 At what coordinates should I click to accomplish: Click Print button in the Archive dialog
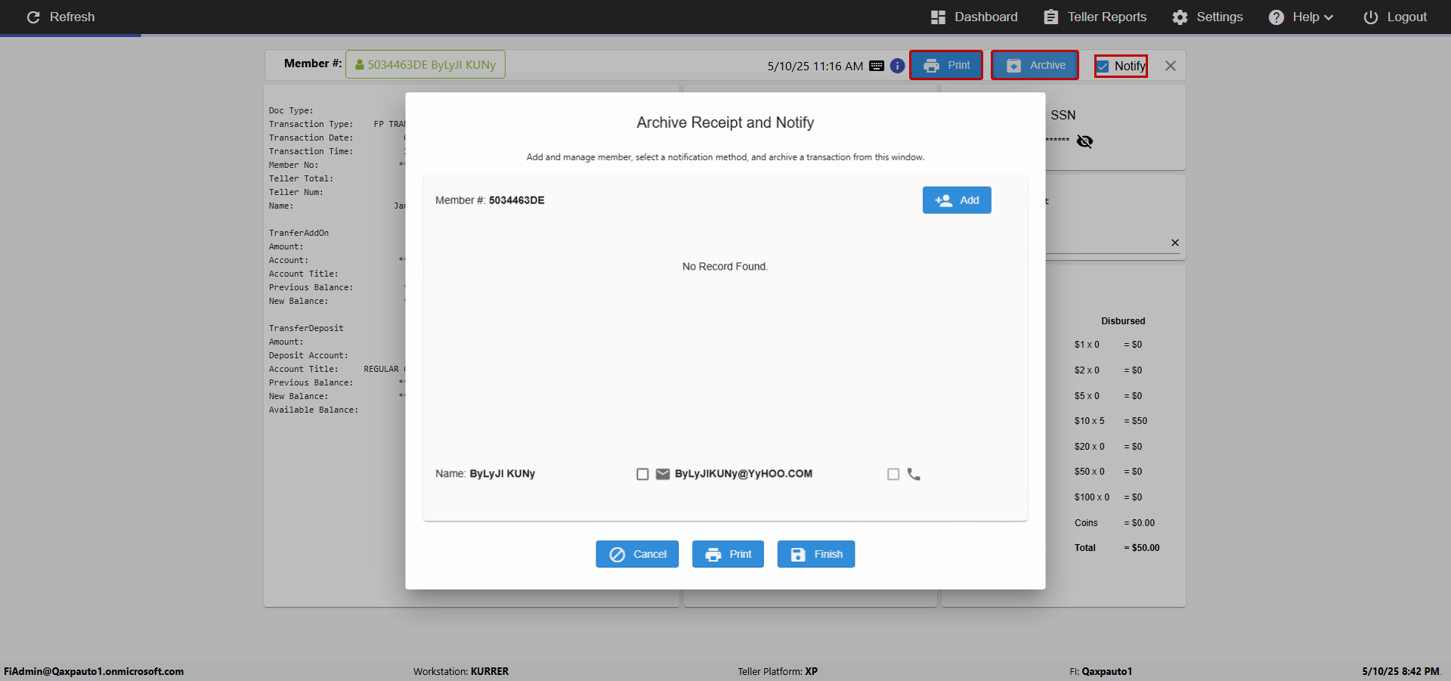point(728,554)
